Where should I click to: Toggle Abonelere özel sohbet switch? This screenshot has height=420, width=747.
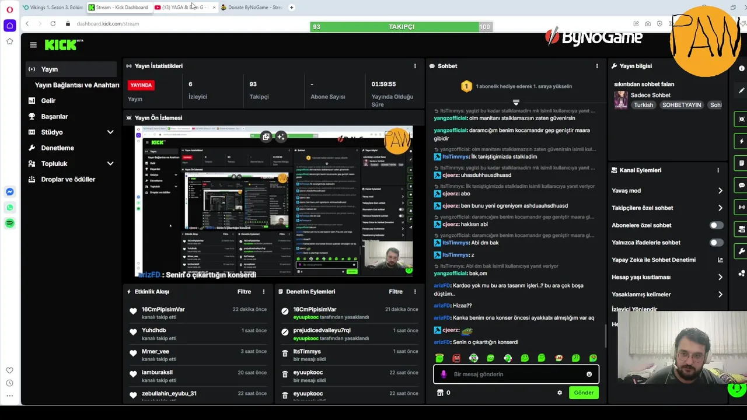click(716, 225)
